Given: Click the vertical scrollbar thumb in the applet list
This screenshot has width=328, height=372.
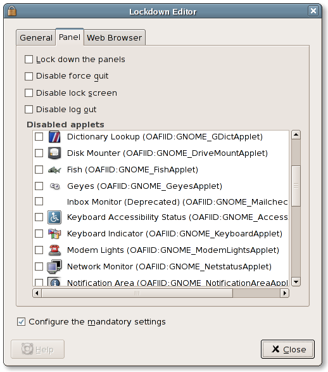Looking at the screenshot, I should click(x=296, y=186).
